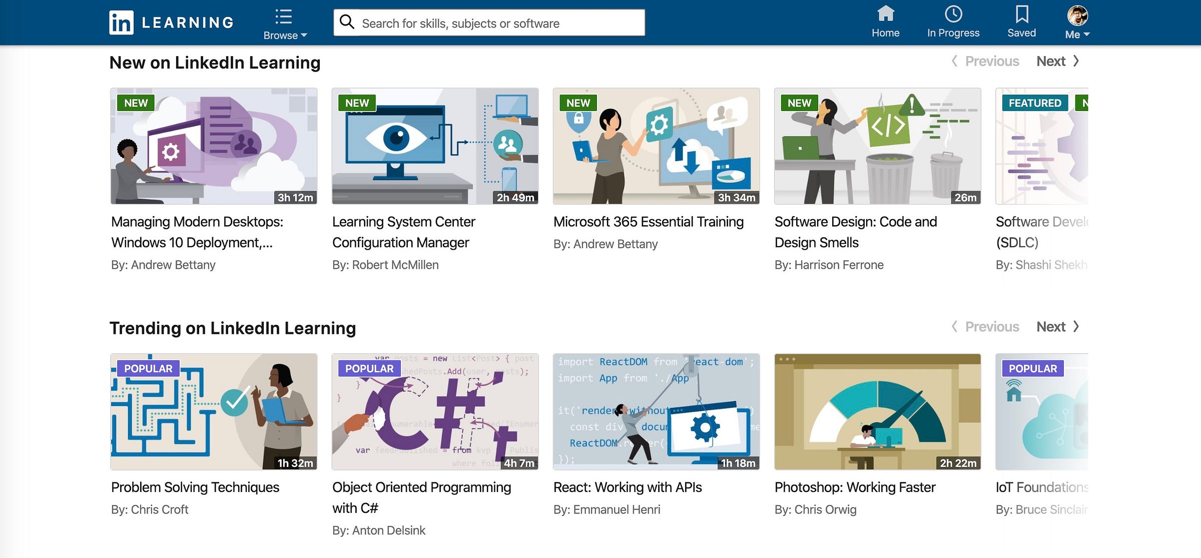Click NEW badge on Managing Modern Desktops
The width and height of the screenshot is (1201, 558).
click(x=136, y=103)
